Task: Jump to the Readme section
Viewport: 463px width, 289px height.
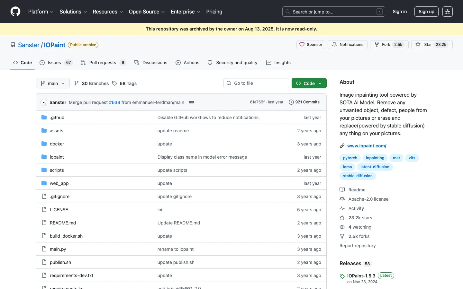Action: click(352, 190)
